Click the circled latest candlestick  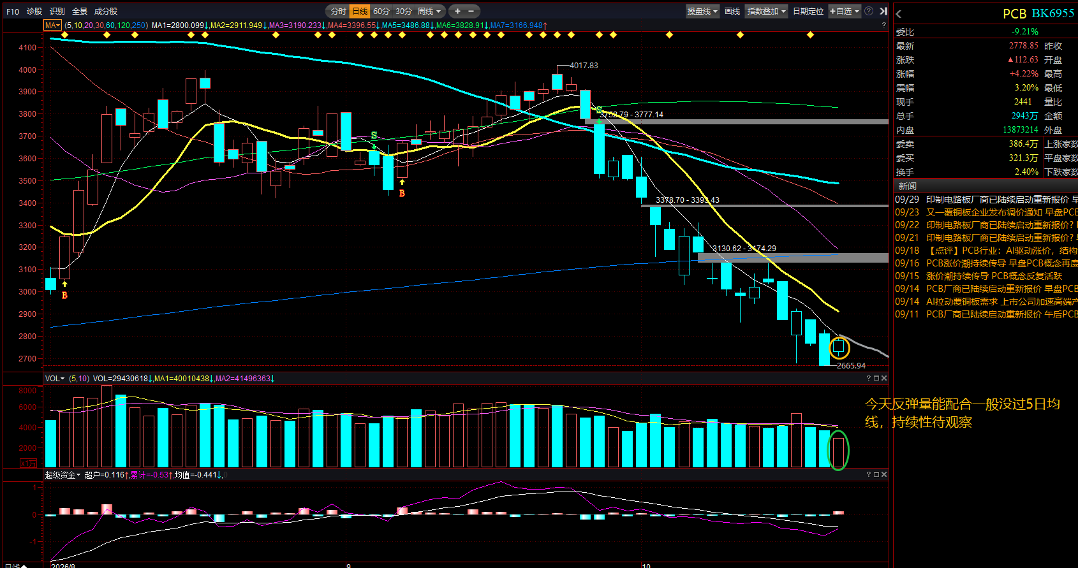(839, 347)
